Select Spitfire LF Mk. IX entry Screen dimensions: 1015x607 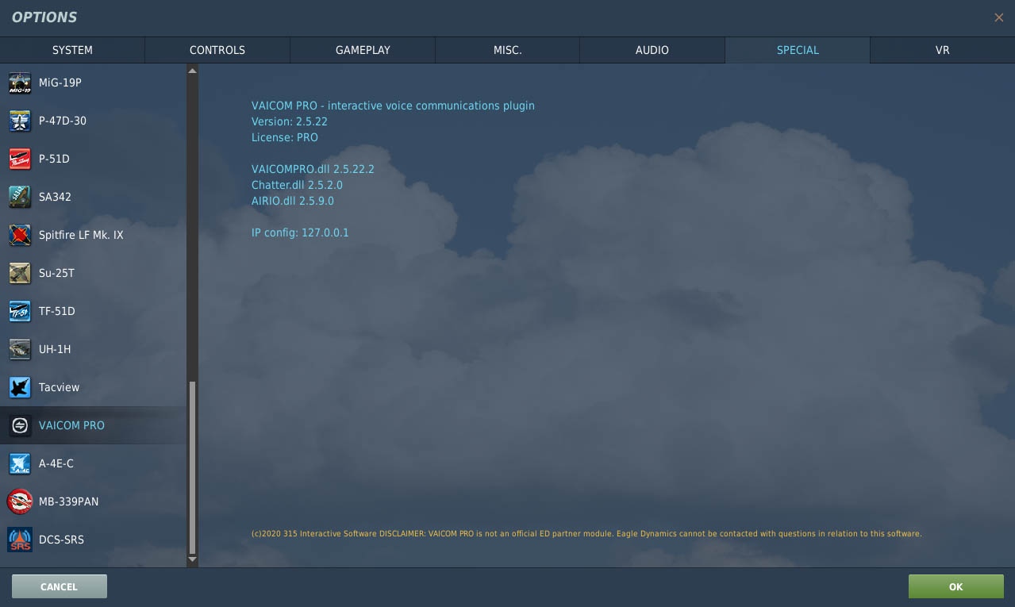[x=94, y=235]
